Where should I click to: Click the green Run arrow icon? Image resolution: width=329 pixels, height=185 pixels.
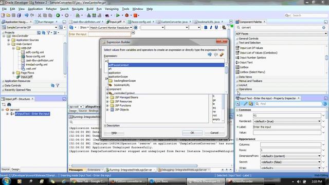[x=118, y=15]
